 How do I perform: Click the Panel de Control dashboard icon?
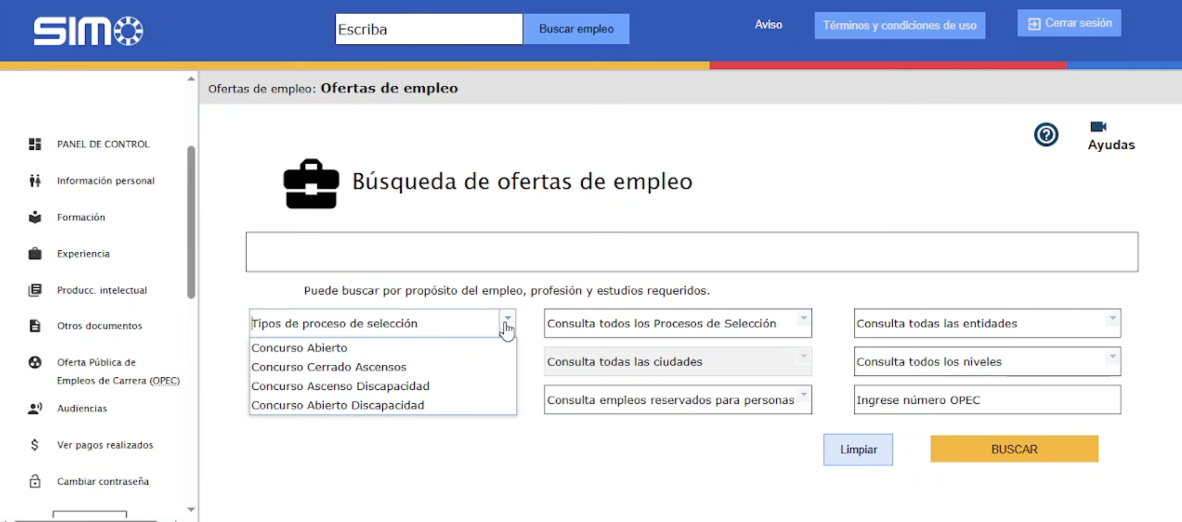(x=35, y=144)
